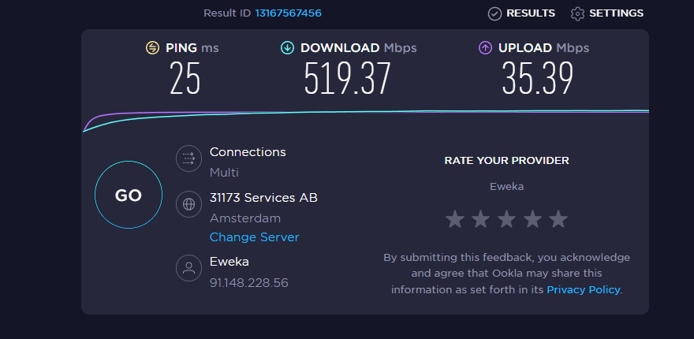The height and width of the screenshot is (339, 694).
Task: Click the Settings gear icon
Action: (x=578, y=13)
